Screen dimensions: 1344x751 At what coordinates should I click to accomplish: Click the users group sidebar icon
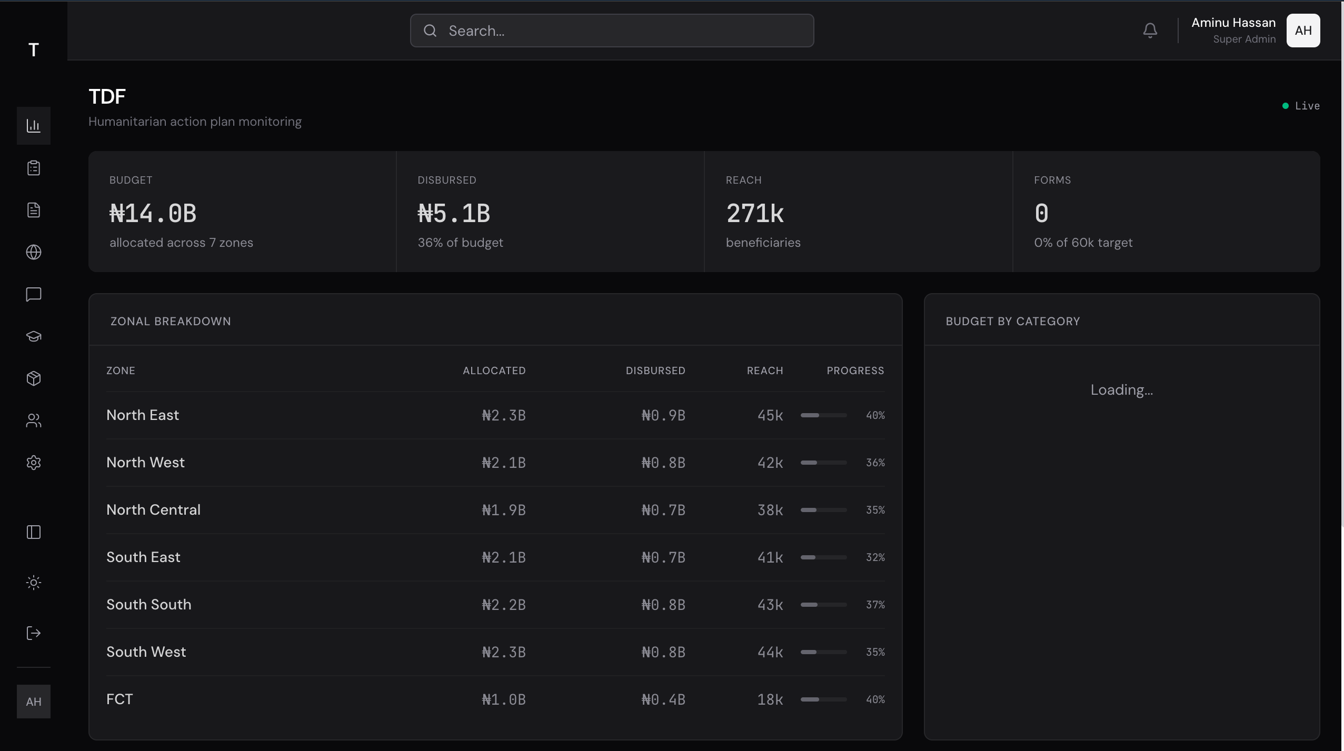point(34,420)
